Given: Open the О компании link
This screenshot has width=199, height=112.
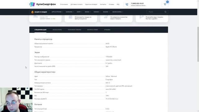Looking at the screenshot, I should [64, 4].
